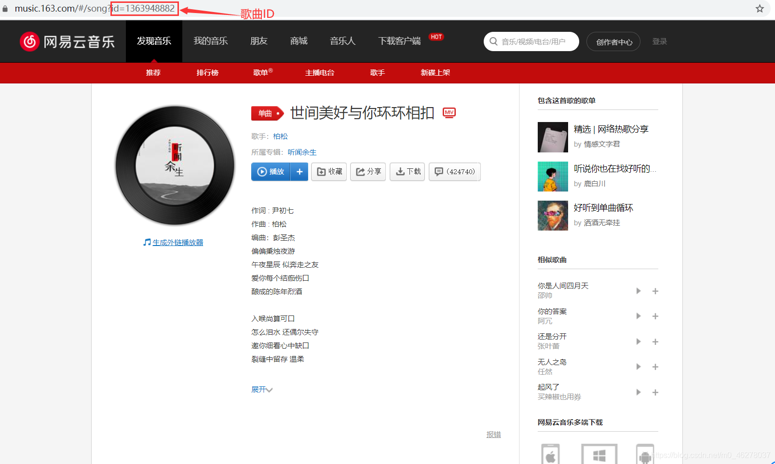Click the 登录 login link
The height and width of the screenshot is (464, 775).
(x=660, y=41)
